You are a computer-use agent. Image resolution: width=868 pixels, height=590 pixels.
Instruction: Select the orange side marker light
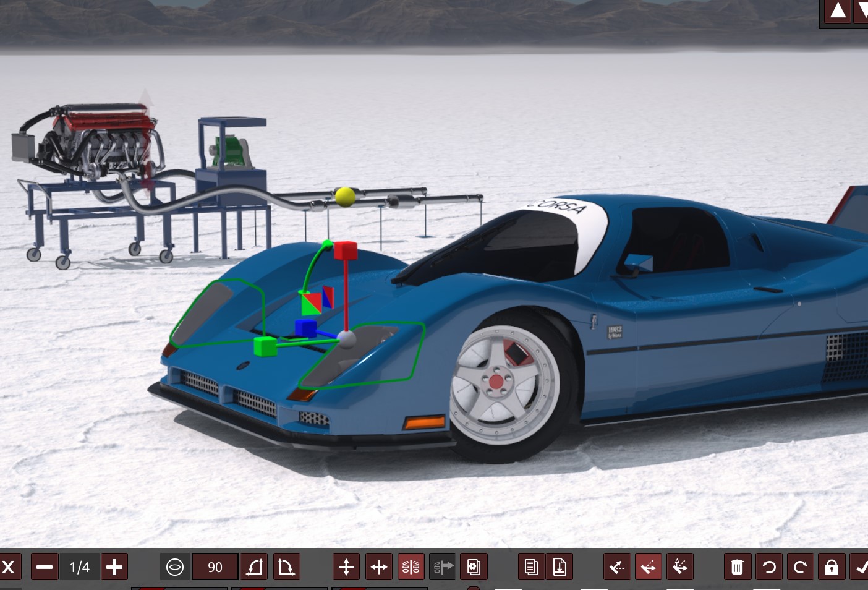point(424,422)
